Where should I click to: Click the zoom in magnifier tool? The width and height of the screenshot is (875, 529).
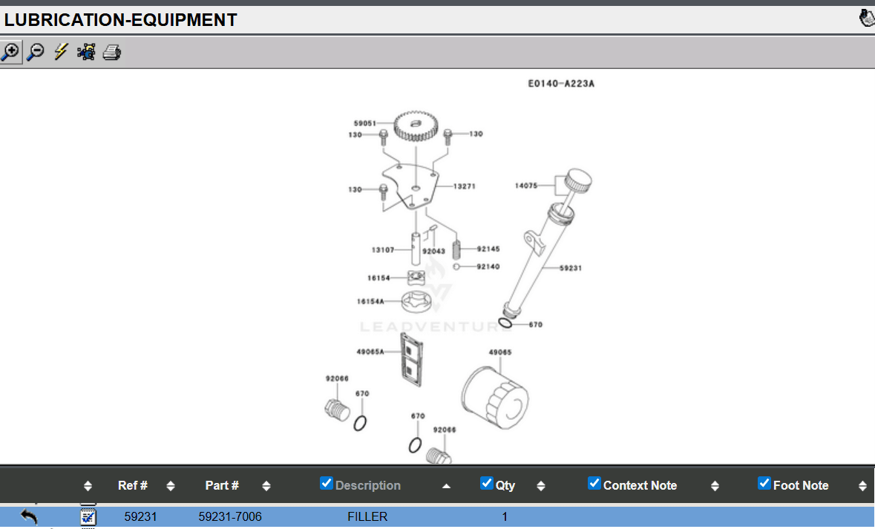tap(10, 52)
